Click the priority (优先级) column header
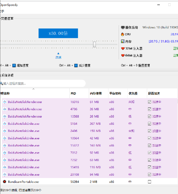 point(133,93)
